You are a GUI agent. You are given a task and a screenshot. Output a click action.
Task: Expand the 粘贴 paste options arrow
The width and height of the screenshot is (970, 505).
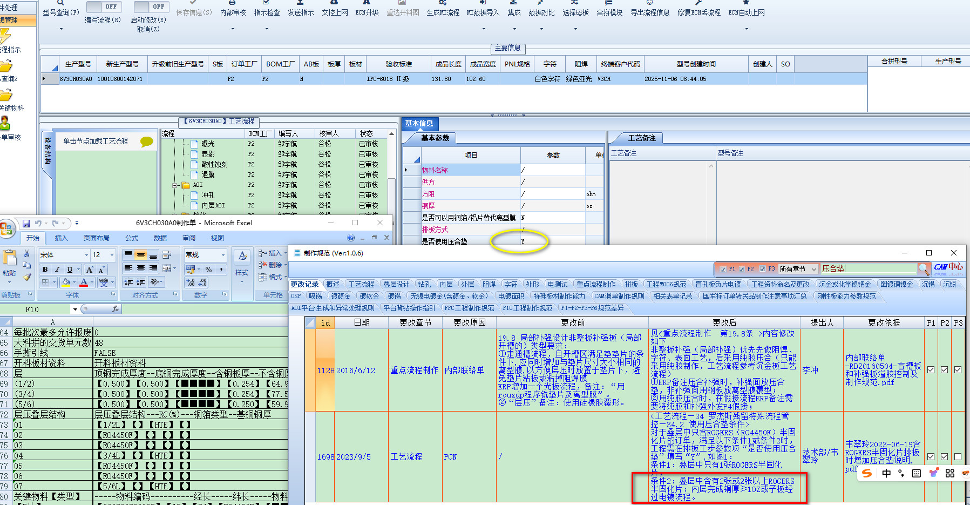[x=9, y=282]
